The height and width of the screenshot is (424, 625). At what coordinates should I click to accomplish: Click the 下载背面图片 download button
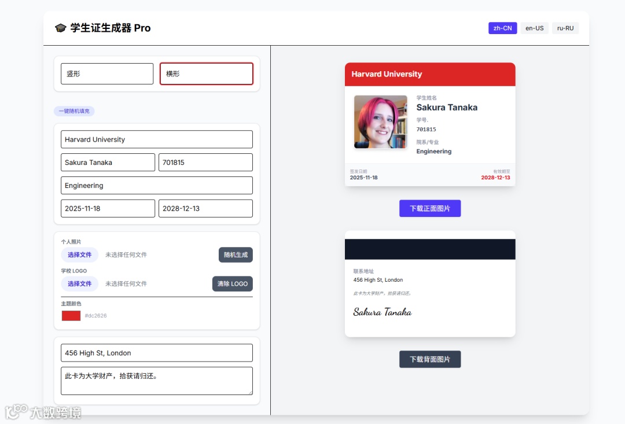430,359
